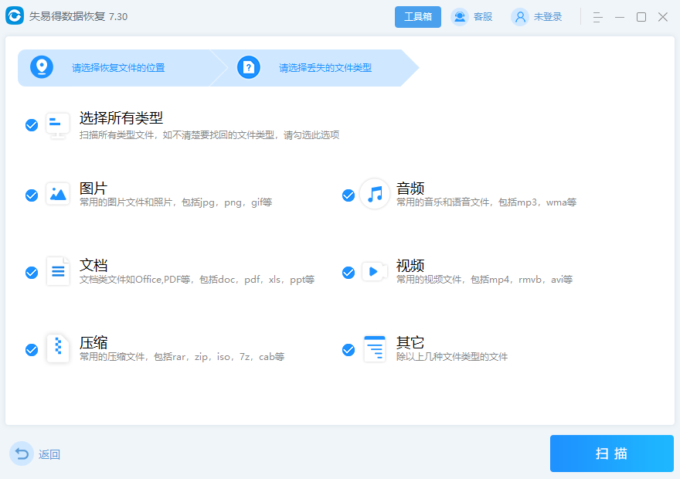The height and width of the screenshot is (479, 680).
Task: Uncheck the 图片 file type checkbox
Action: [31, 195]
